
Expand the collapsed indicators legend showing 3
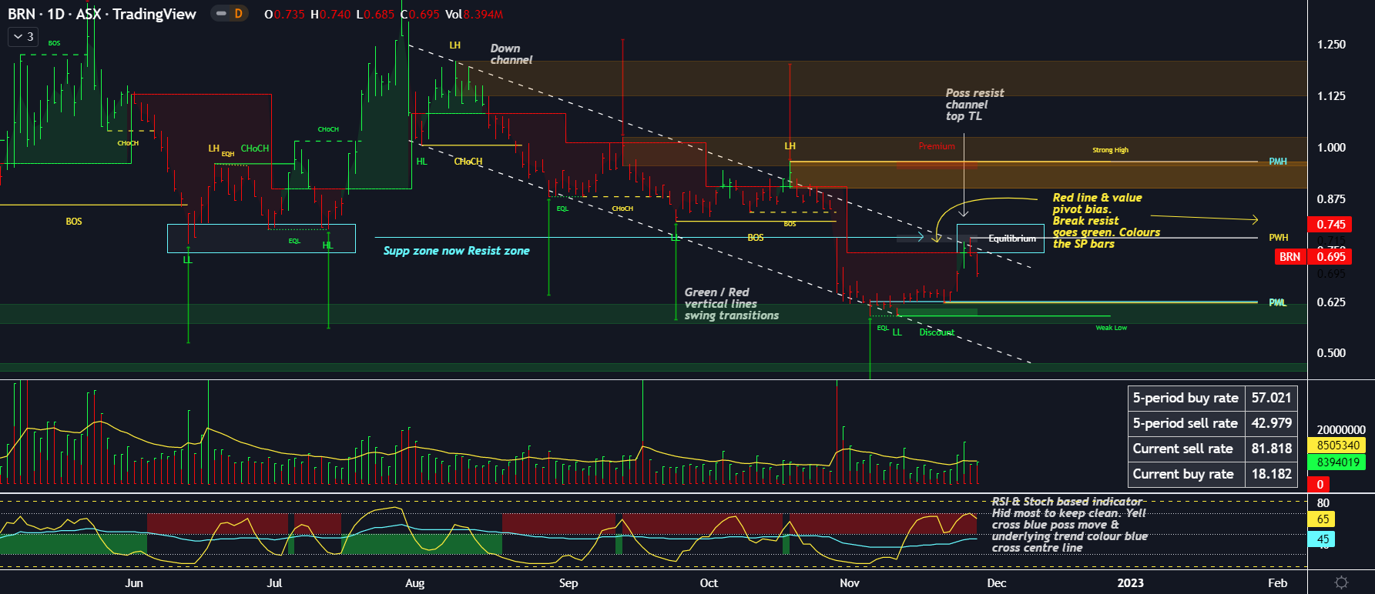coord(23,36)
